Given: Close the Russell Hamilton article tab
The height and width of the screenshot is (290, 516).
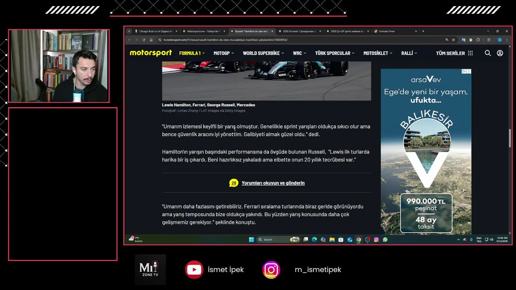Looking at the screenshot, I should [272, 31].
